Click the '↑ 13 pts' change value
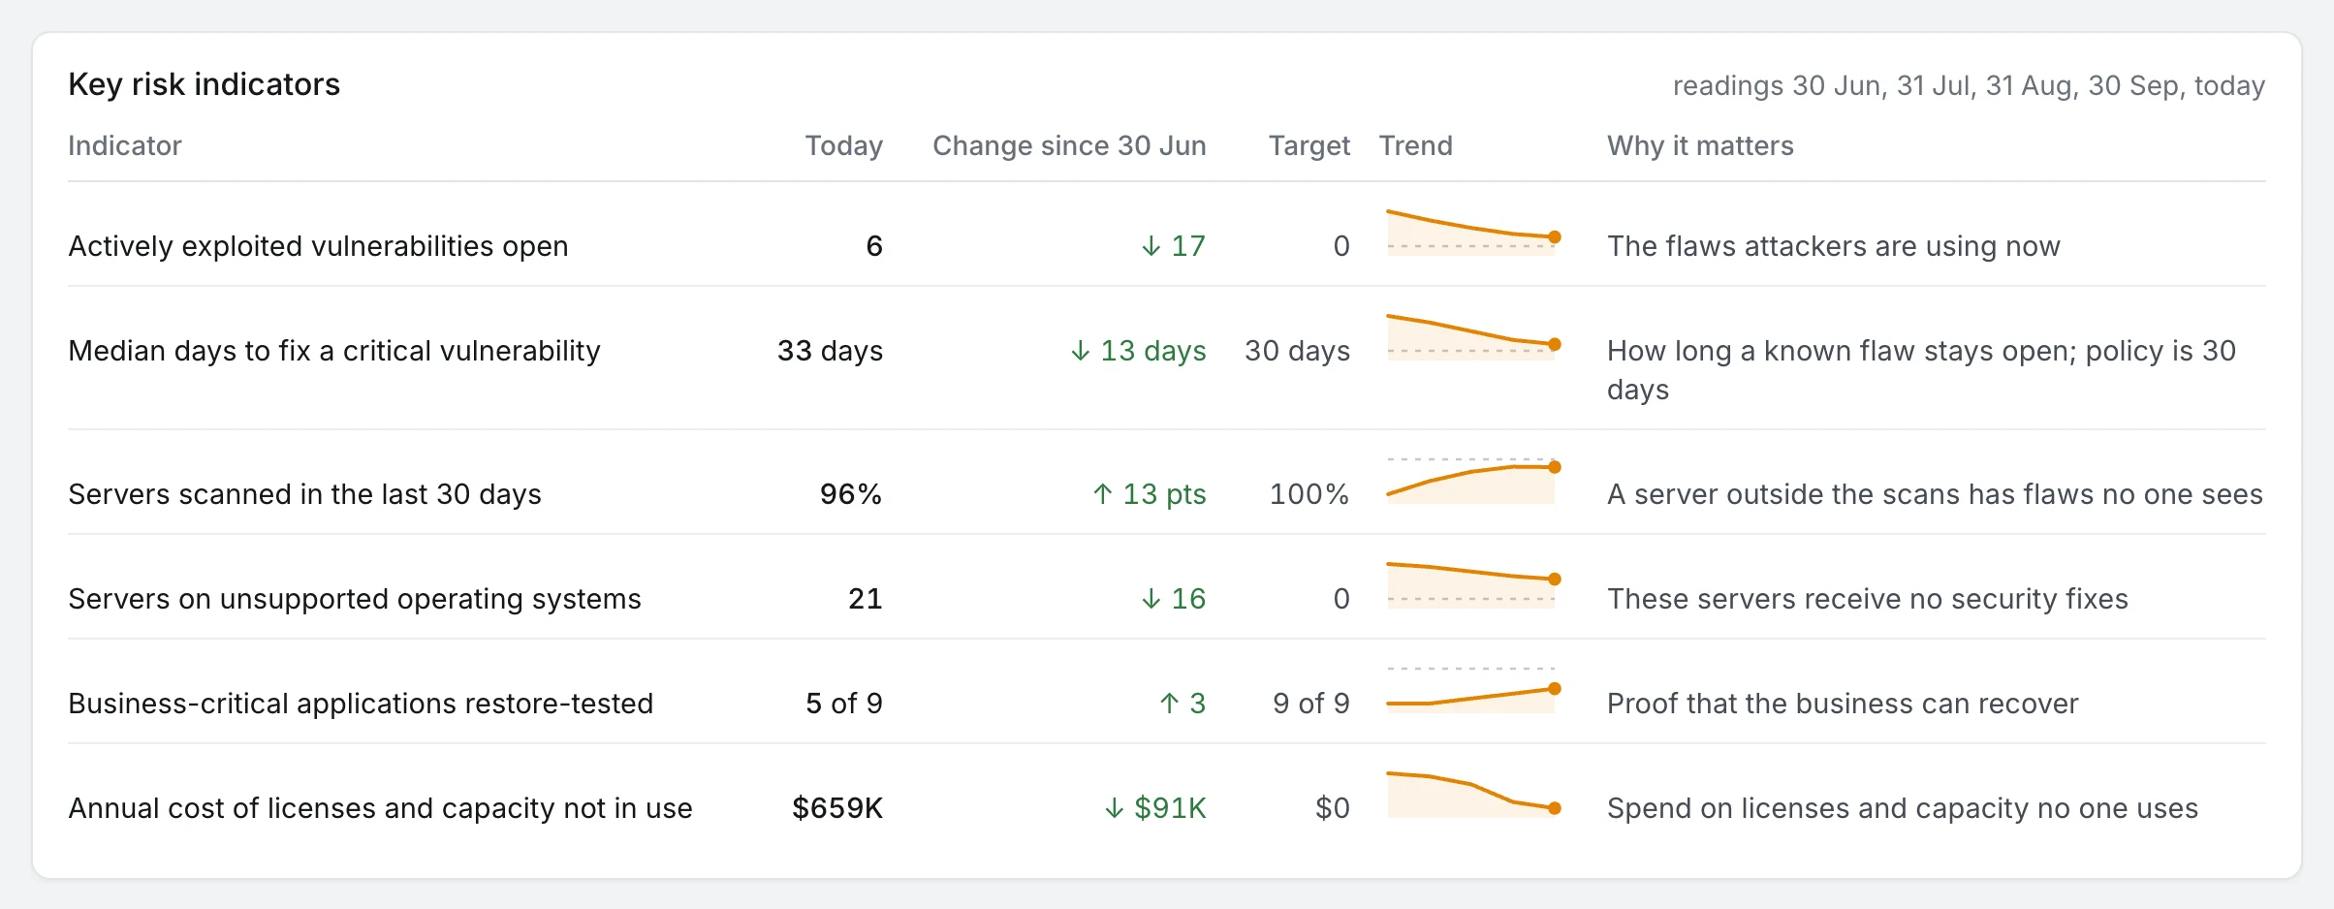2334x909 pixels. [1150, 494]
